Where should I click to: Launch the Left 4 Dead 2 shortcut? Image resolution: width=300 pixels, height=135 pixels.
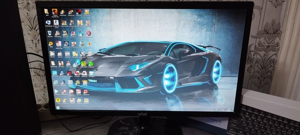coord(63,82)
